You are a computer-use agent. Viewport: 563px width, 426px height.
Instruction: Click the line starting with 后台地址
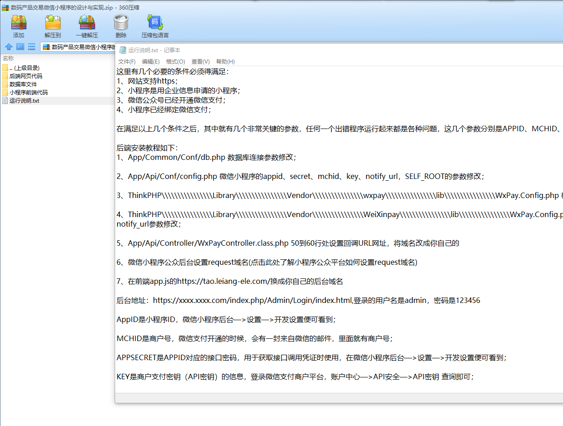pos(299,300)
